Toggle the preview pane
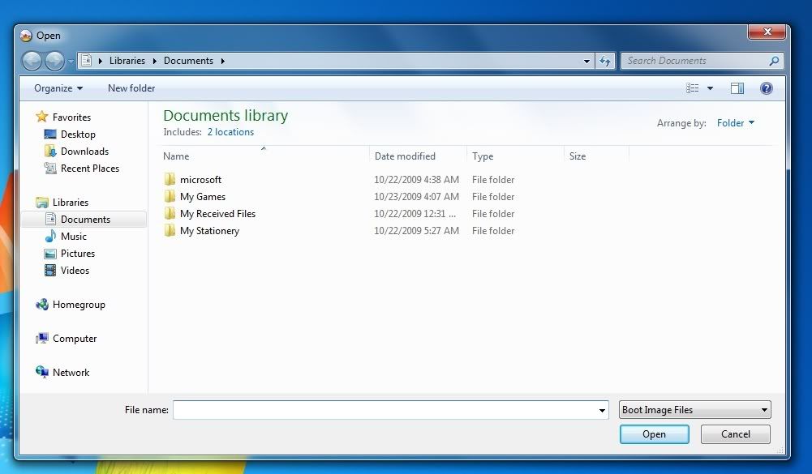The height and width of the screenshot is (474, 812). pyautogui.click(x=737, y=88)
